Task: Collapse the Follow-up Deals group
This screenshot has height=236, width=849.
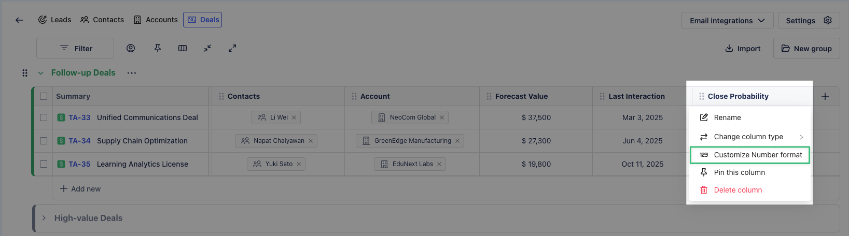Action: 40,73
